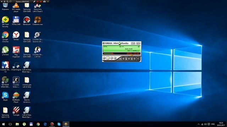Select the Samsung SGH-E800 folder
This screenshot has height=127, width=227.
tap(27, 8)
